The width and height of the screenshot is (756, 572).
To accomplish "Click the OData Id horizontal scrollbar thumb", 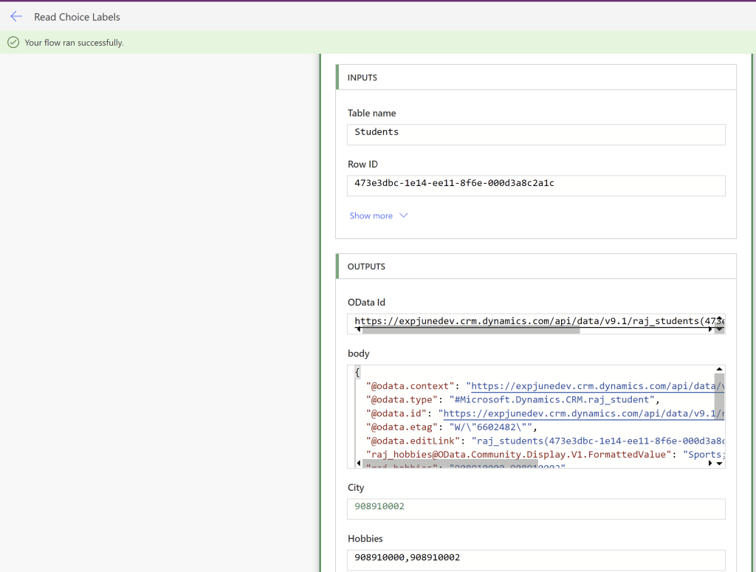I will 470,330.
